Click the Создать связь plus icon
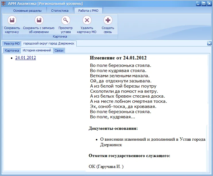 tap(108, 20)
